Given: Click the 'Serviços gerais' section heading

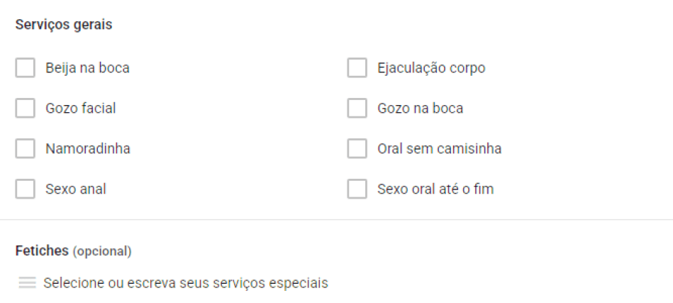Looking at the screenshot, I should click(64, 25).
